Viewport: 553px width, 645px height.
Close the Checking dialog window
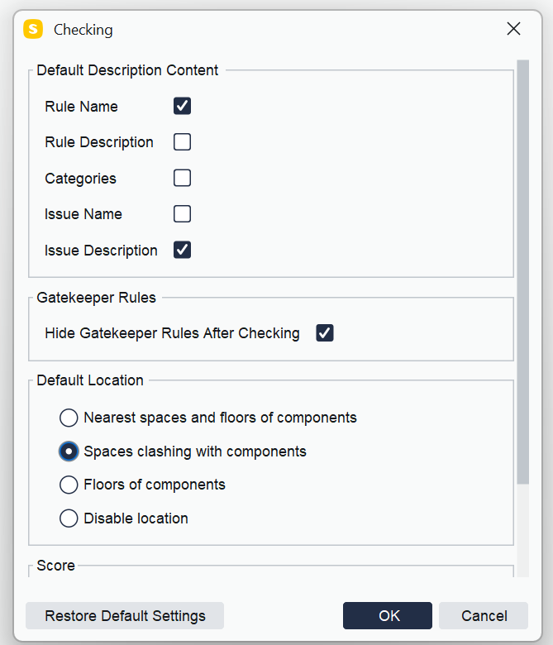513,30
